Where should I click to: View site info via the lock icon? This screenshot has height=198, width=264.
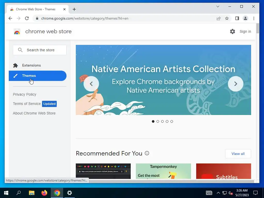(x=37, y=18)
